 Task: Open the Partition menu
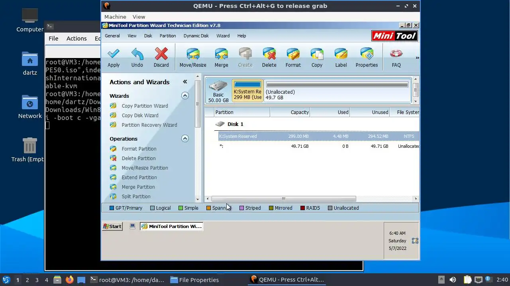pyautogui.click(x=168, y=36)
